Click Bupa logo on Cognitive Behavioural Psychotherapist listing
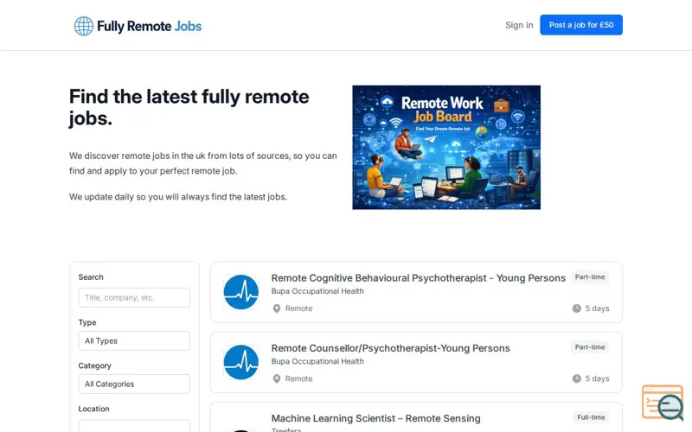This screenshot has height=432, width=692. click(241, 292)
